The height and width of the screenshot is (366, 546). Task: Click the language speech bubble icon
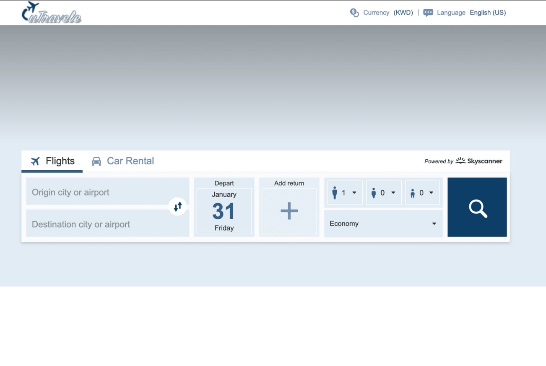[428, 13]
